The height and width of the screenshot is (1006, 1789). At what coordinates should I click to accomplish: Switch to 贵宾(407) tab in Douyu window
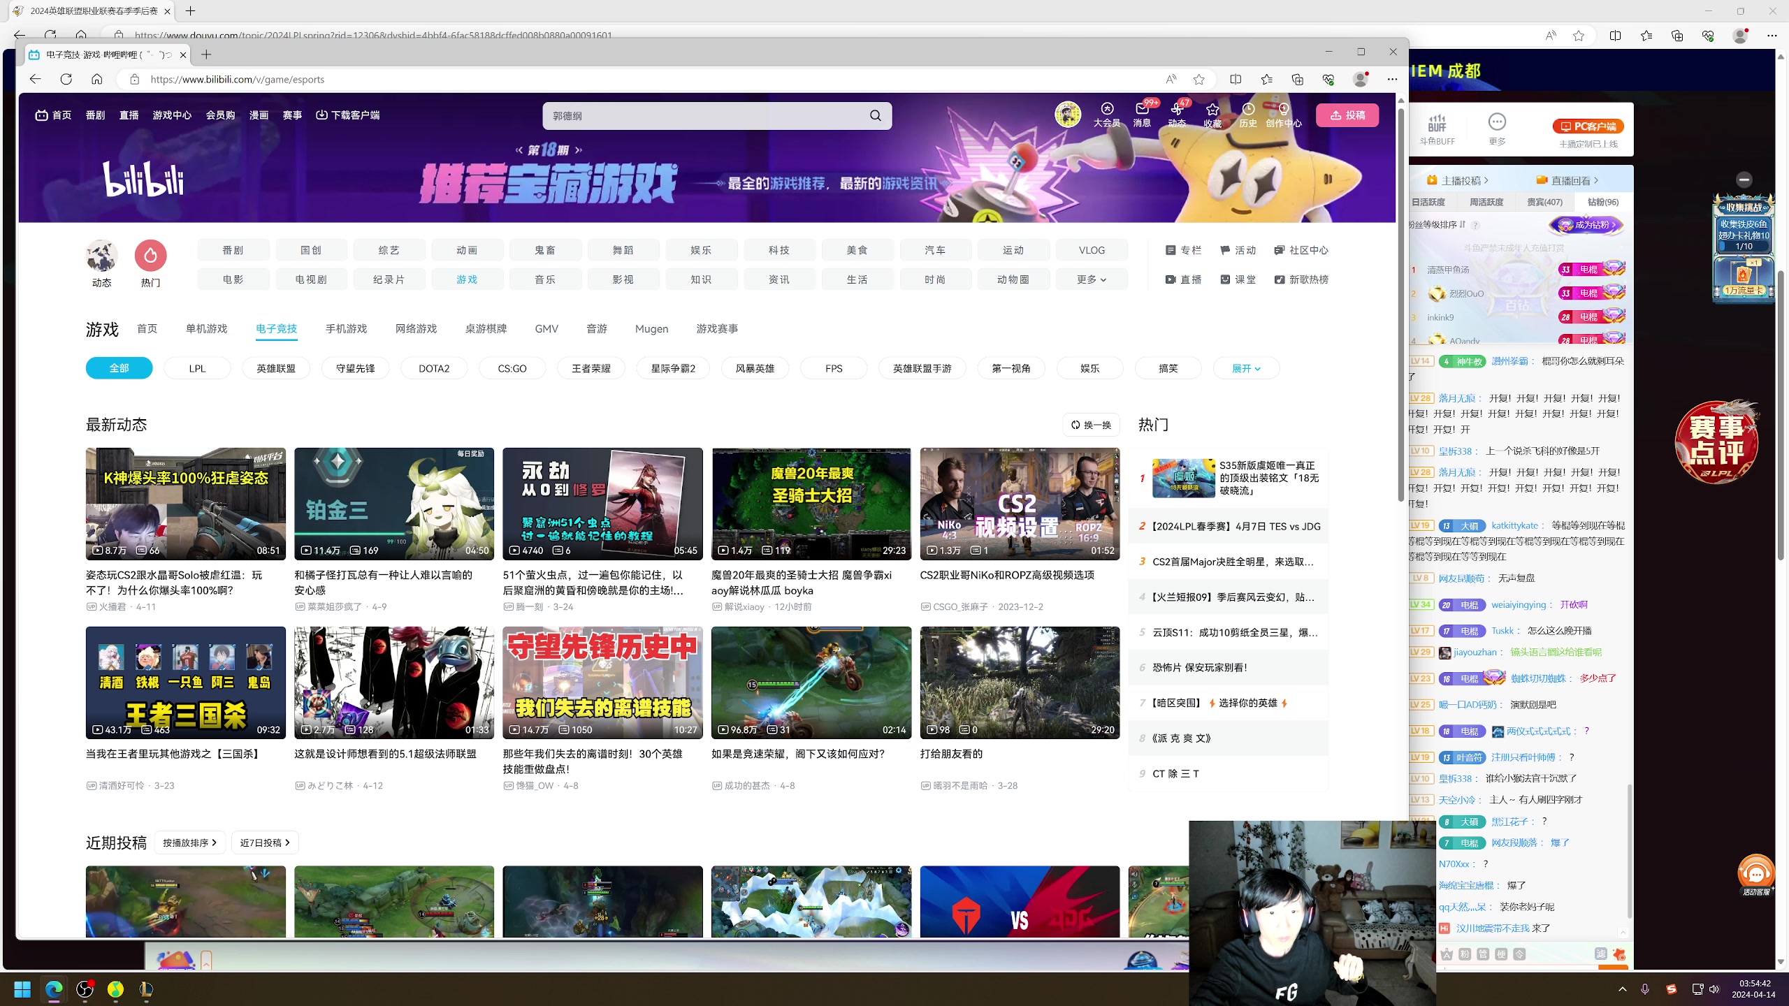pos(1544,202)
